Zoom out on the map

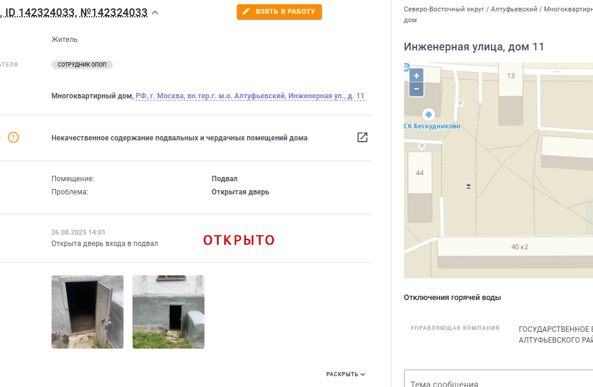coord(416,89)
